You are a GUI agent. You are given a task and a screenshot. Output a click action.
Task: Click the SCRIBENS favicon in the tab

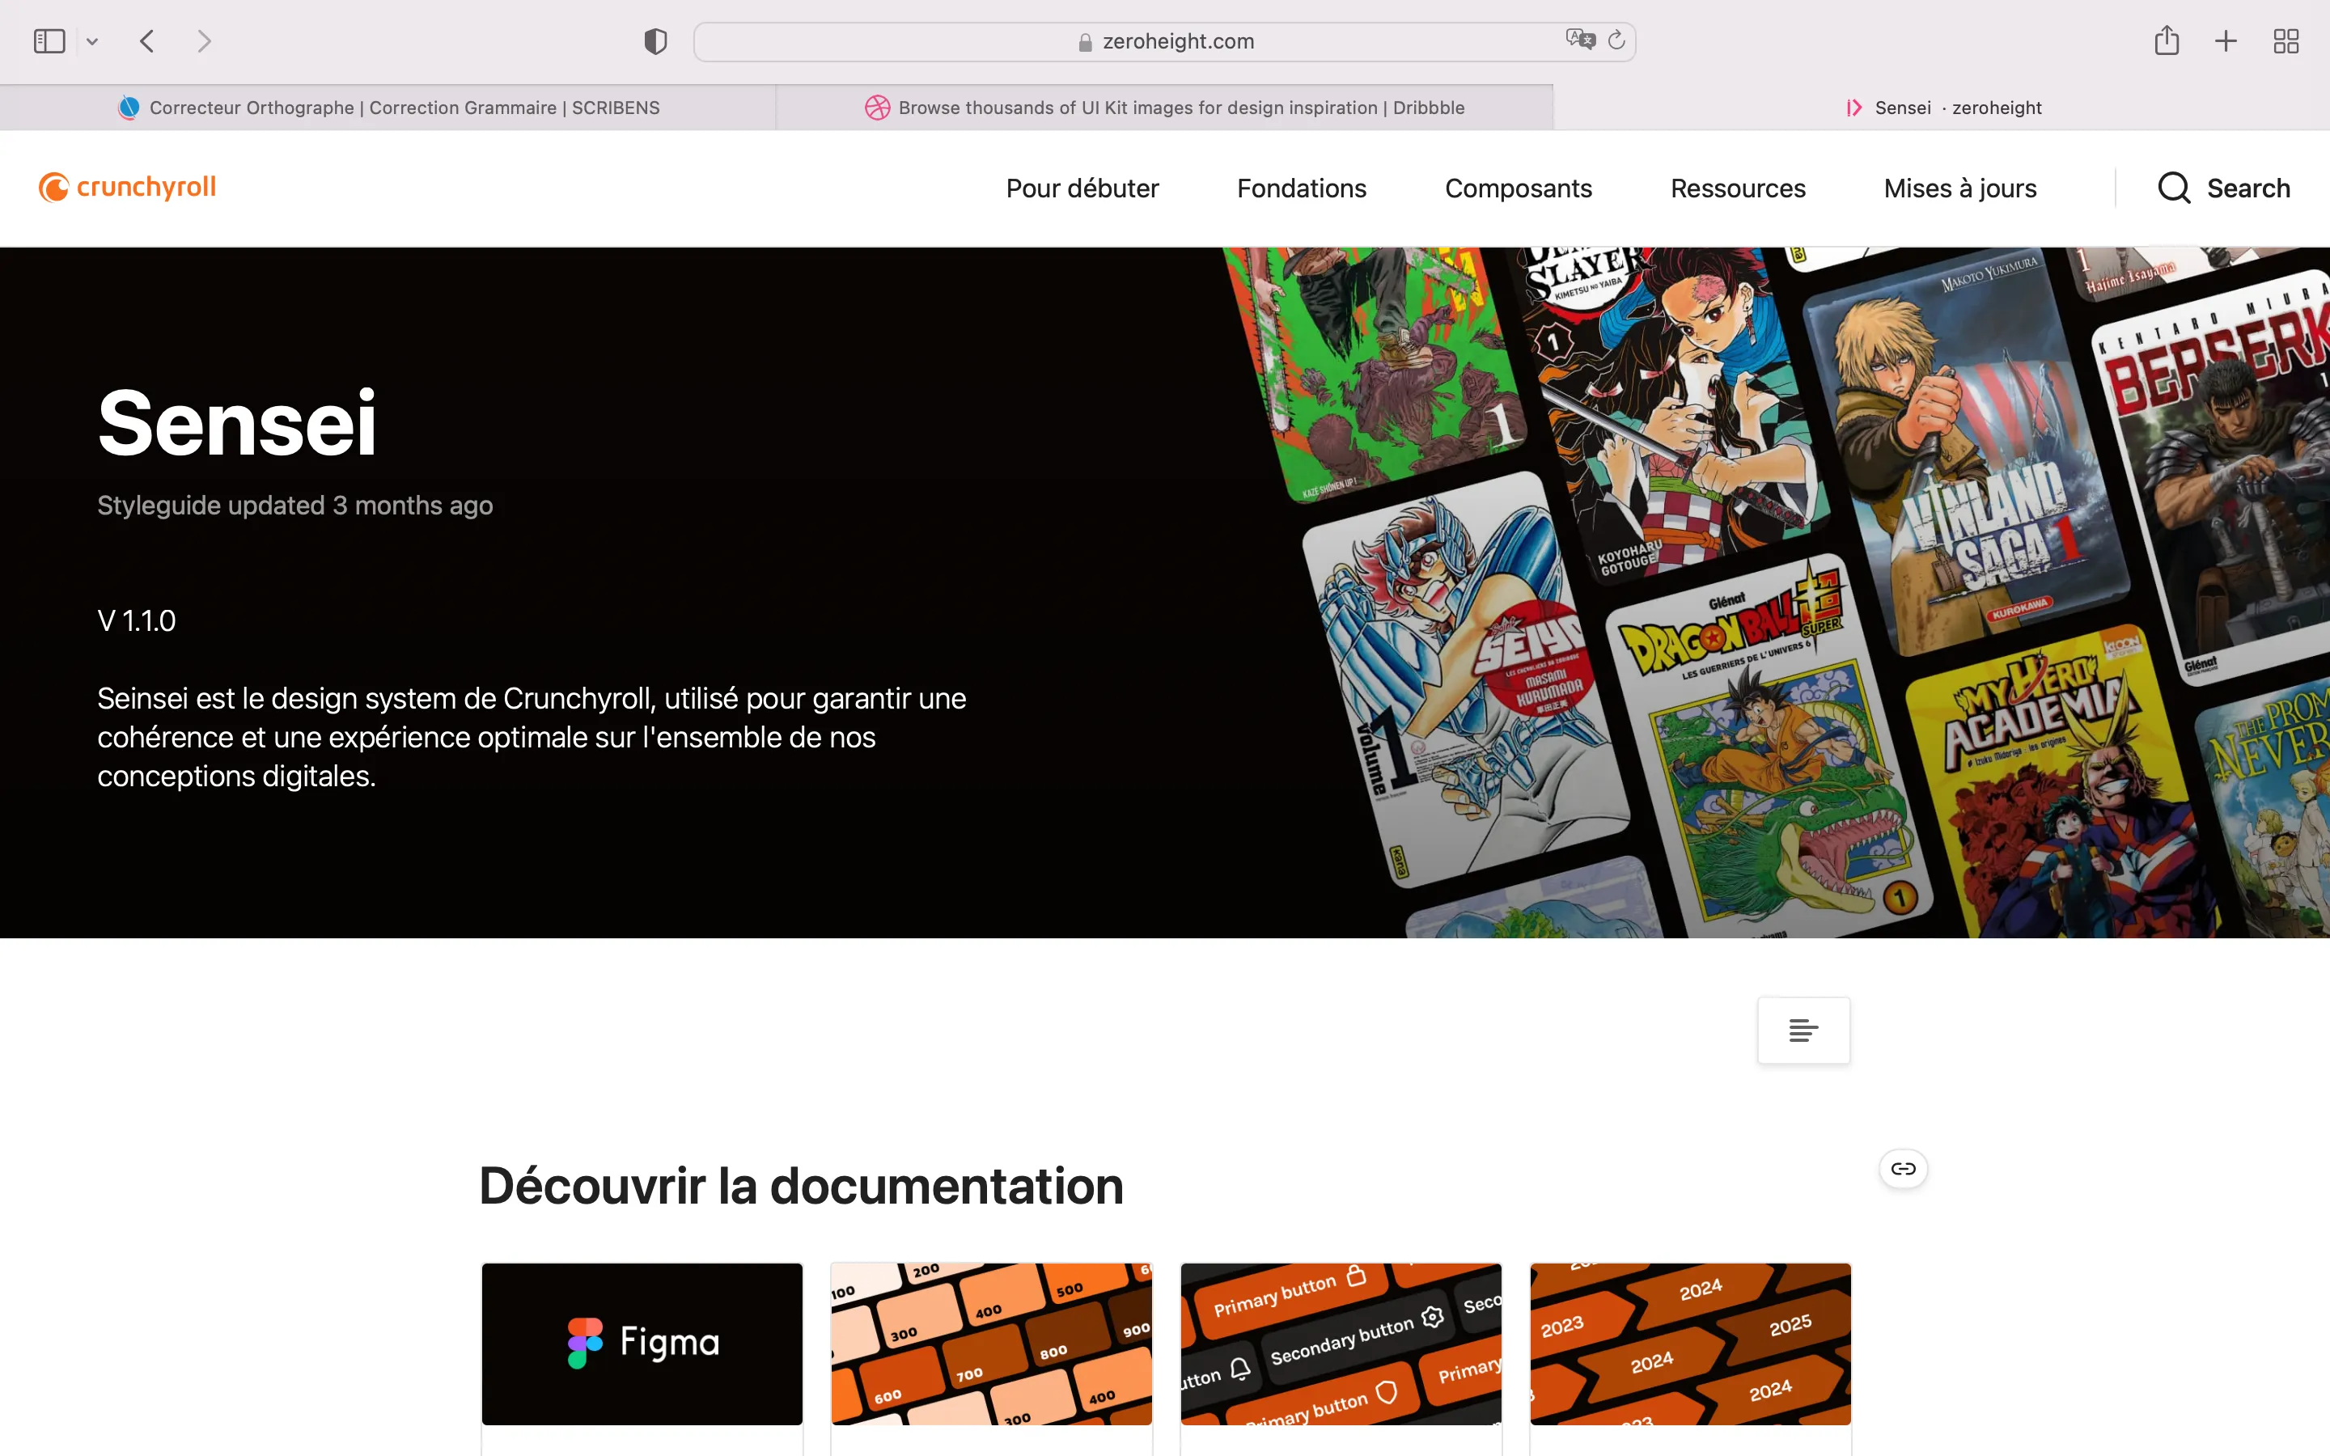pos(128,108)
